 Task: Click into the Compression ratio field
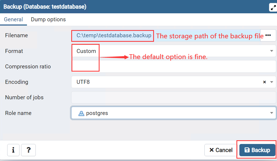click(173, 67)
